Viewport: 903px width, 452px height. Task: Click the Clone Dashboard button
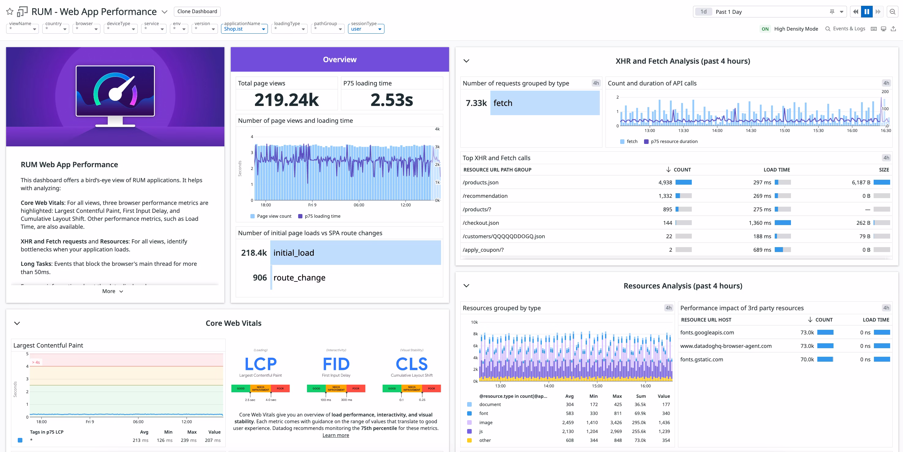click(x=197, y=11)
